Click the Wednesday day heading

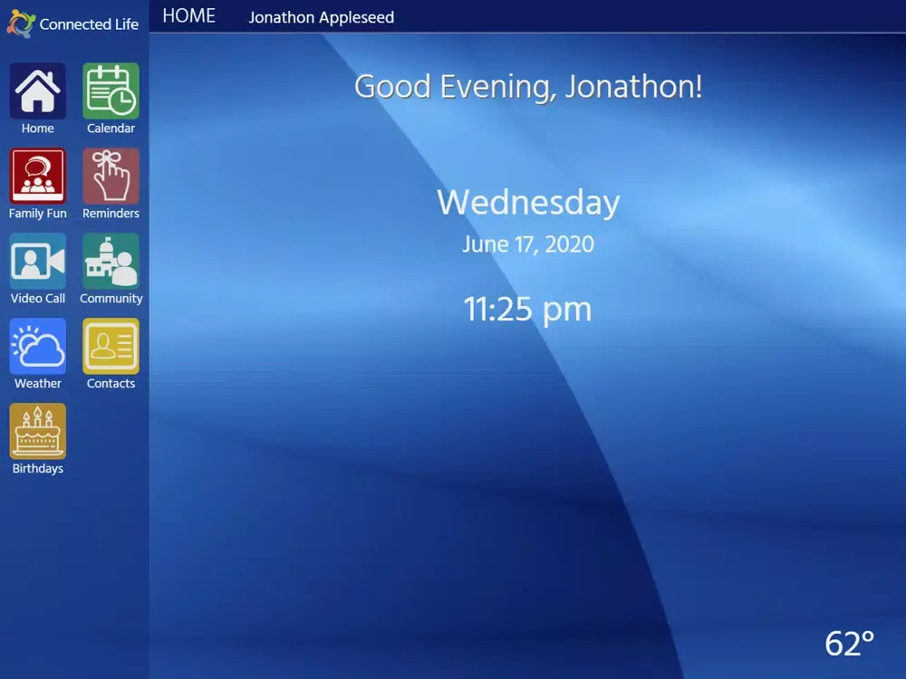pyautogui.click(x=527, y=202)
